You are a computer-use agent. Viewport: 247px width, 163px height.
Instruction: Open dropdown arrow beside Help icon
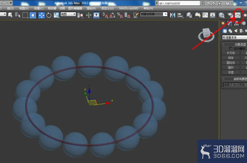click(x=232, y=3)
